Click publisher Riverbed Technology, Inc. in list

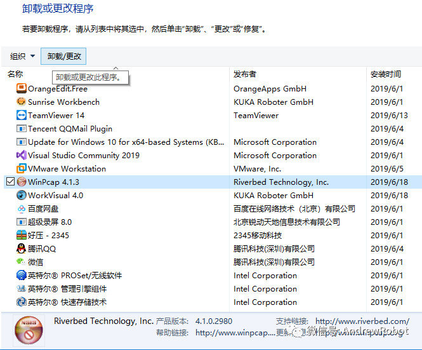281,182
